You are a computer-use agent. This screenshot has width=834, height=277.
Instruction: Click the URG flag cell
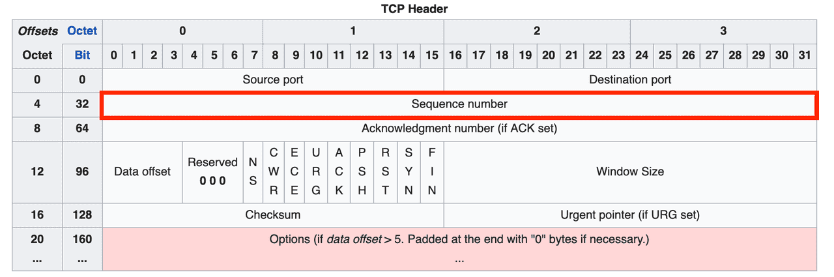(x=316, y=172)
